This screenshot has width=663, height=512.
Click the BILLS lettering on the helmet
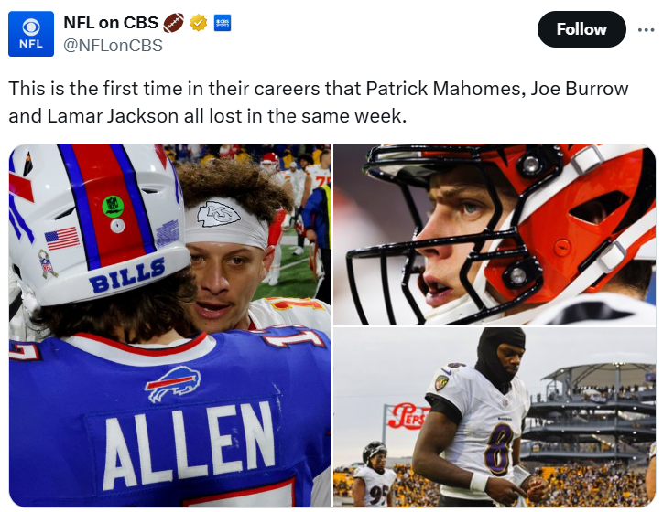pos(128,275)
